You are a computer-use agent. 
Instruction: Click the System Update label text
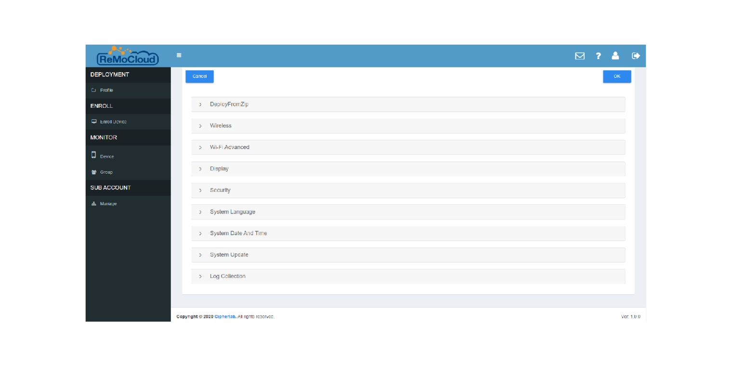coord(229,255)
